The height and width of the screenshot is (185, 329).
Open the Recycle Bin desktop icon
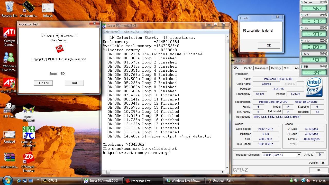[10, 9]
